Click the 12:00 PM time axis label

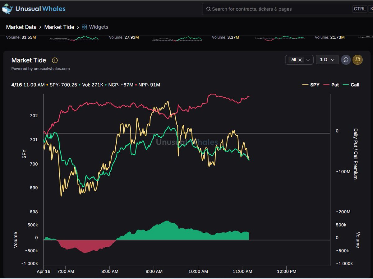tap(286, 271)
